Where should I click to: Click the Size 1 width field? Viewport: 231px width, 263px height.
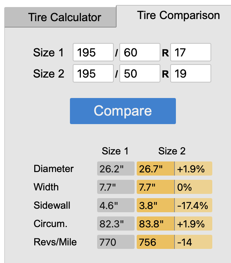[x=93, y=53]
